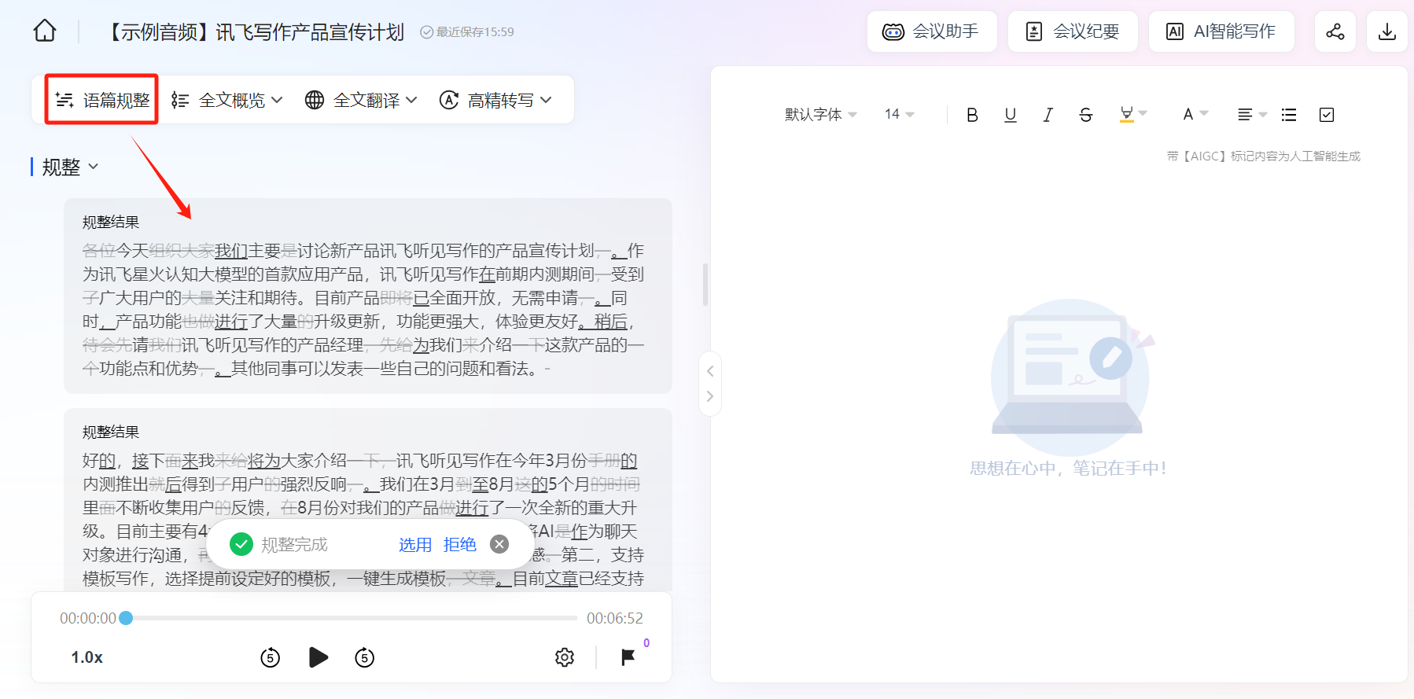
Task: Play the audio recording
Action: (x=319, y=657)
